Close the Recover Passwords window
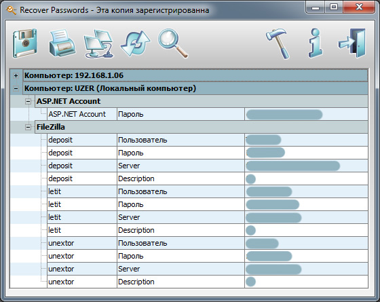 pyautogui.click(x=359, y=7)
